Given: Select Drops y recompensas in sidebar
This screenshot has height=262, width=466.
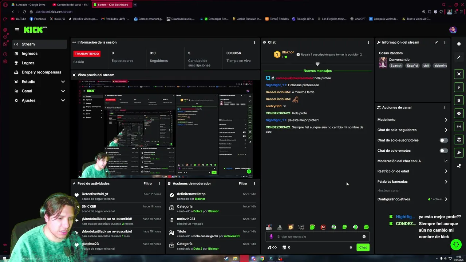Looking at the screenshot, I should click(39, 72).
